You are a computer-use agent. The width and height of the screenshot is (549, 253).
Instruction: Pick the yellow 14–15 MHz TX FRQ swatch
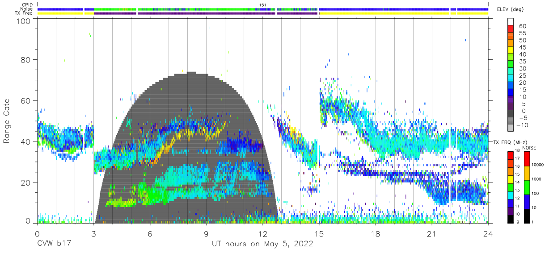pyautogui.click(x=510, y=179)
